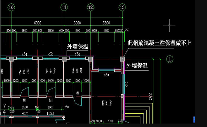The width and height of the screenshot is (207, 127).
Task: Select axis bubble 13 at top right
Action: (x=122, y=7)
